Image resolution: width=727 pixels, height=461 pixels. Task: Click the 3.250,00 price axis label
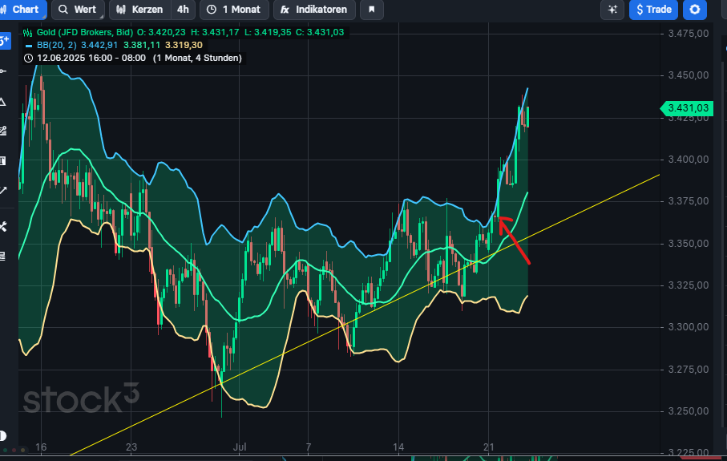[688, 411]
